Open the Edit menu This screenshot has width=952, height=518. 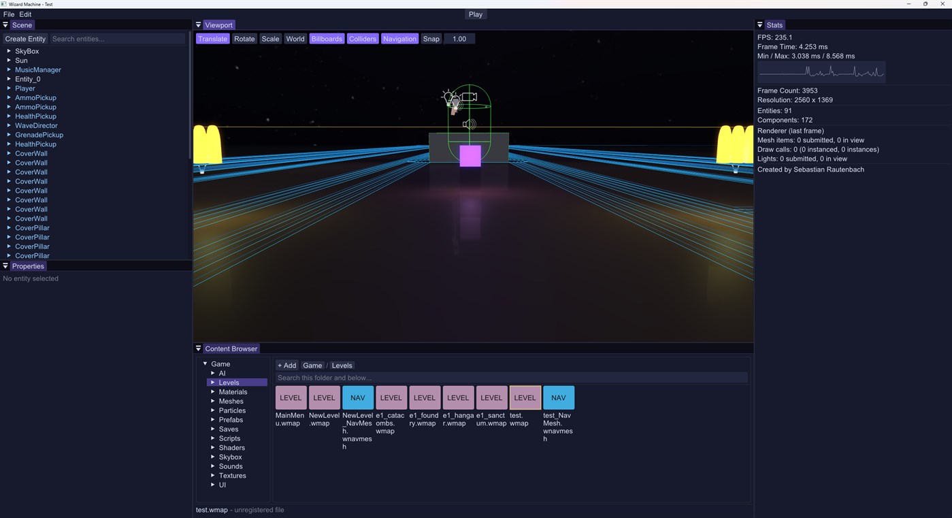[25, 14]
